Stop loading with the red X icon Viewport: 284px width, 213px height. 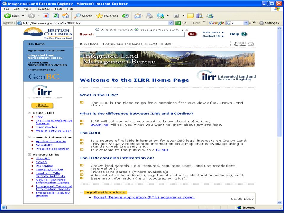click(x=46, y=16)
